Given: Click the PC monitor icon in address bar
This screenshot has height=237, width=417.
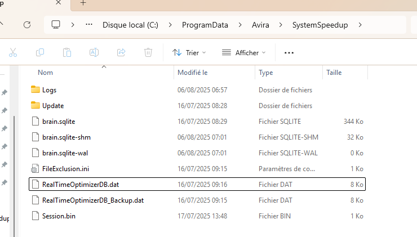Looking at the screenshot, I should (x=56, y=25).
